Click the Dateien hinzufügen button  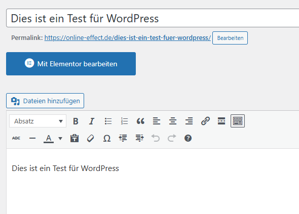(45, 101)
